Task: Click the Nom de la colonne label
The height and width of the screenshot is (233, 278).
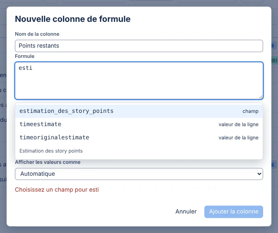Action: tap(37, 34)
